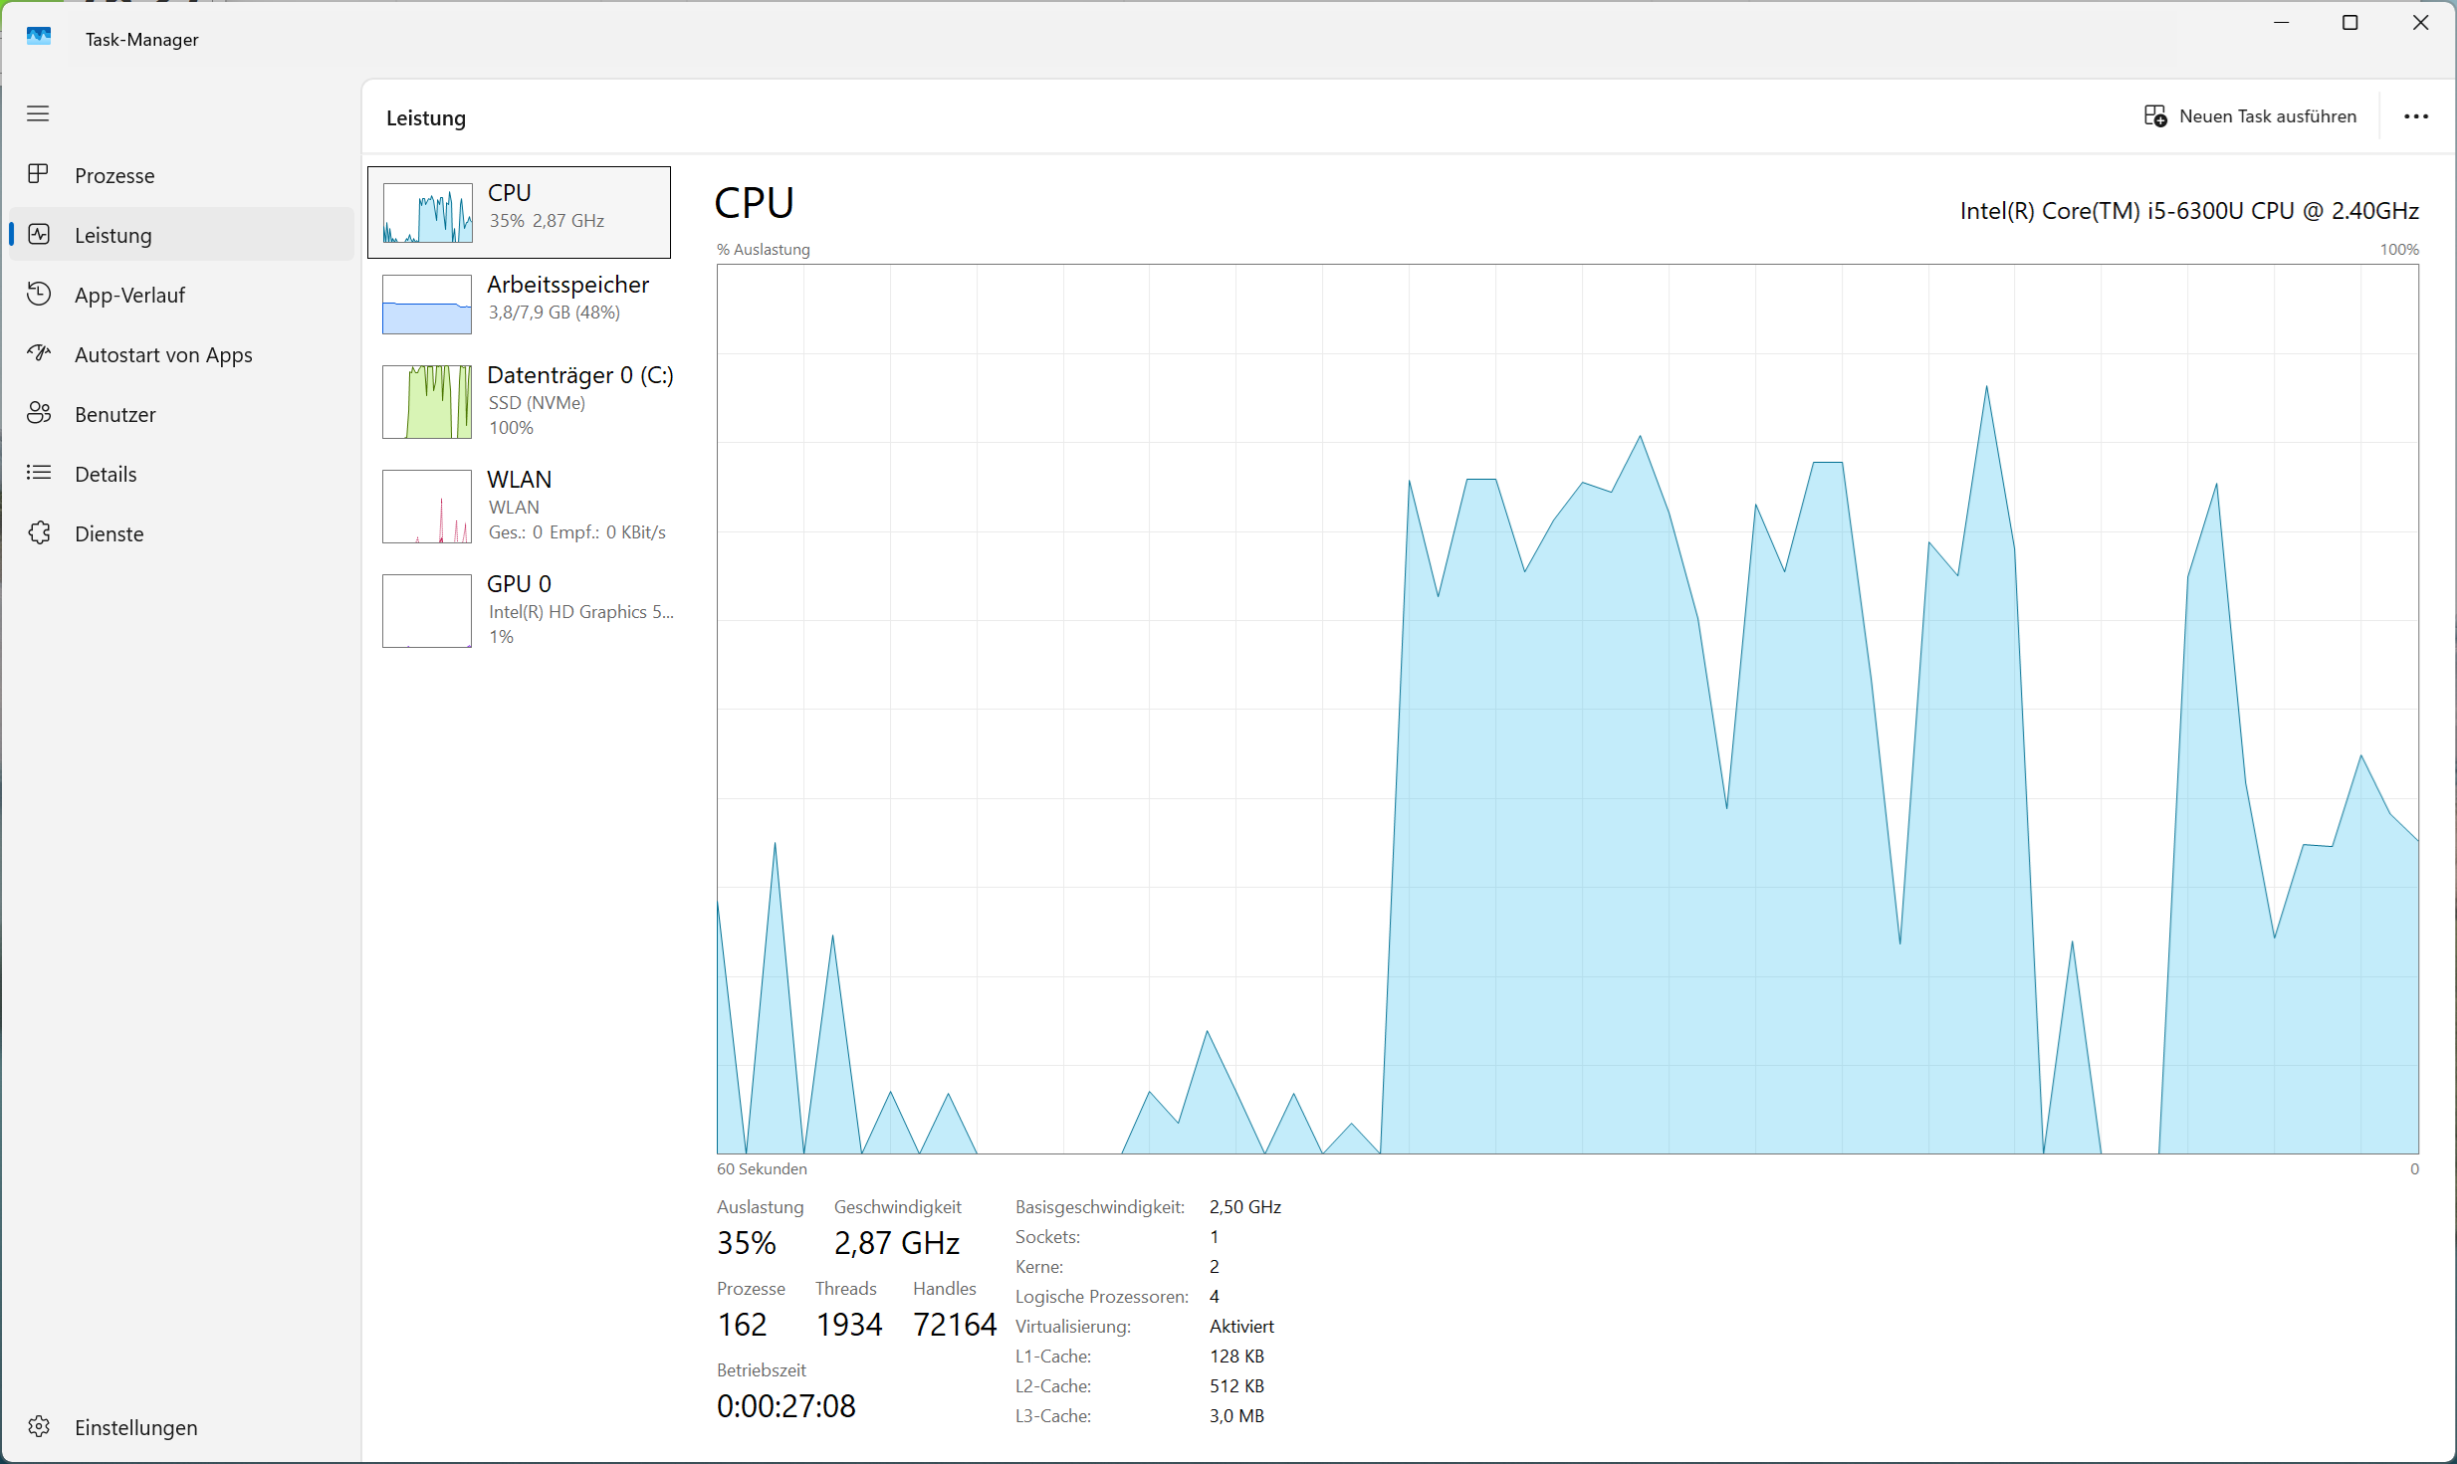Select the CPU performance thumbnail
The image size is (2457, 1464).
519,211
